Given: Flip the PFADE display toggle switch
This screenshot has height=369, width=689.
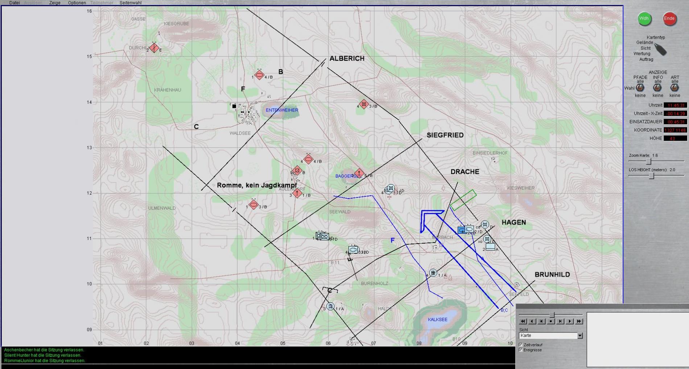Looking at the screenshot, I should pyautogui.click(x=640, y=88).
